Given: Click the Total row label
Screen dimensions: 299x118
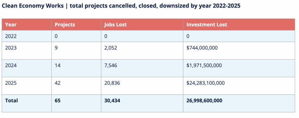Looking at the screenshot, I should click(x=11, y=100).
